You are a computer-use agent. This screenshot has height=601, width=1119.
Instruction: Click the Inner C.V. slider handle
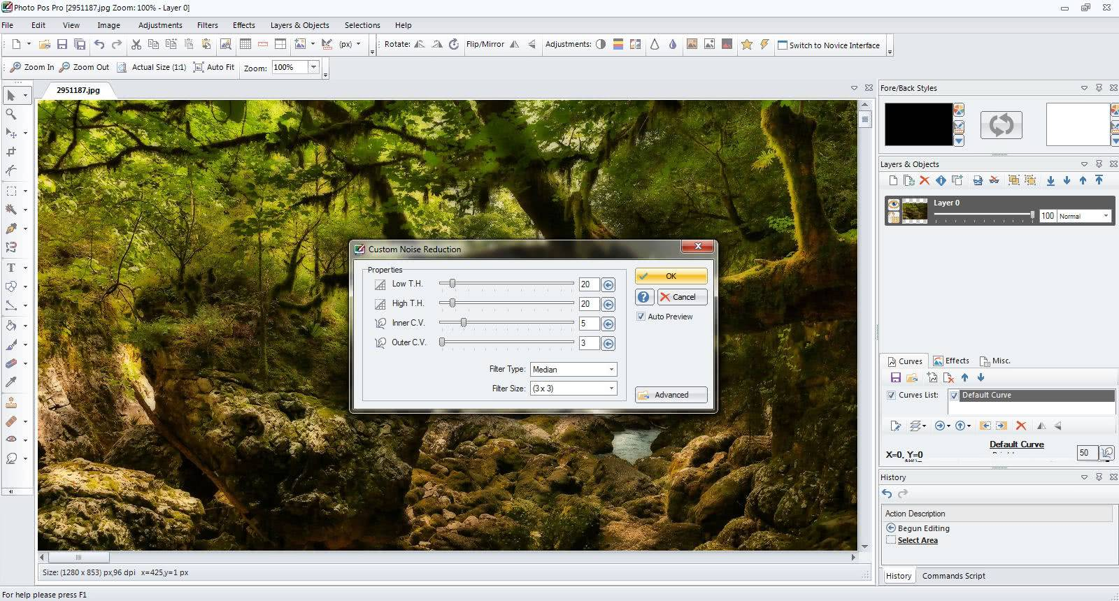464,323
